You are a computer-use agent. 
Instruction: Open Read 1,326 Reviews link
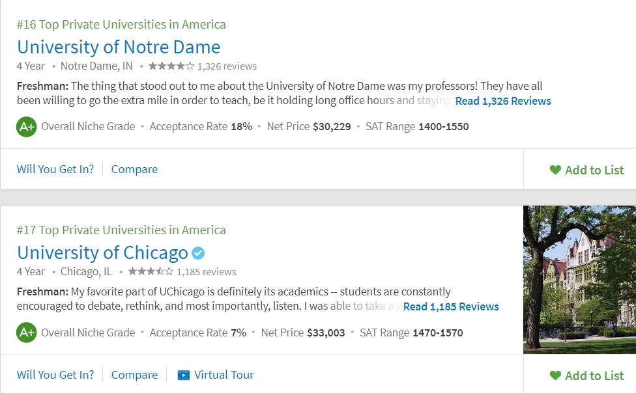click(503, 101)
